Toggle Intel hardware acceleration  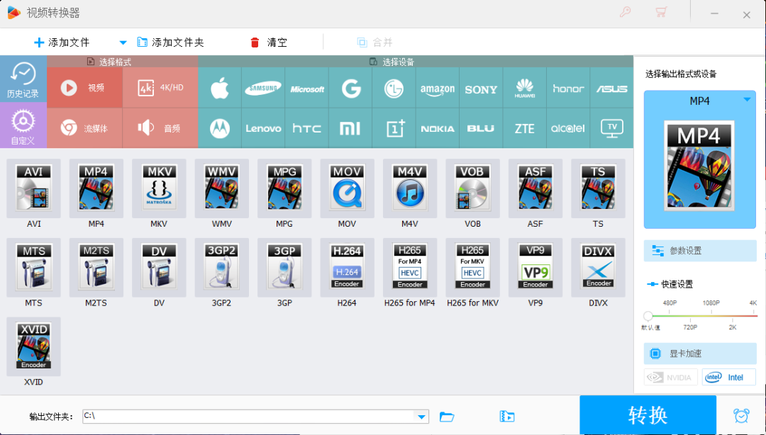tap(728, 377)
